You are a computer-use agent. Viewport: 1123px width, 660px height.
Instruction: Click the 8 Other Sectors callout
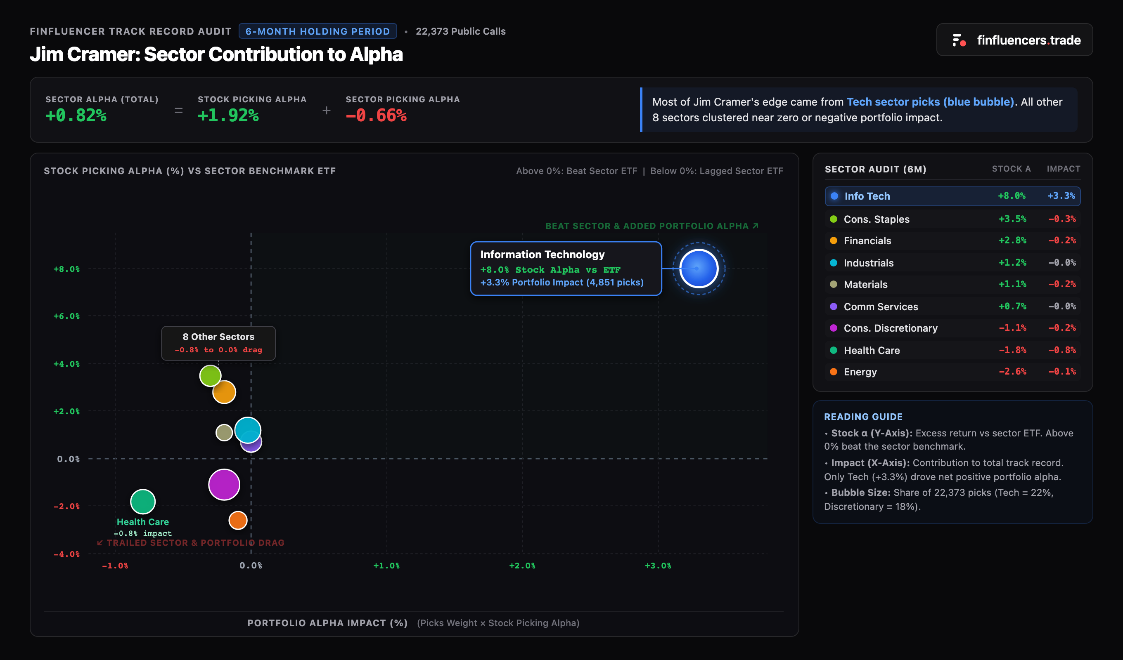[x=218, y=343]
